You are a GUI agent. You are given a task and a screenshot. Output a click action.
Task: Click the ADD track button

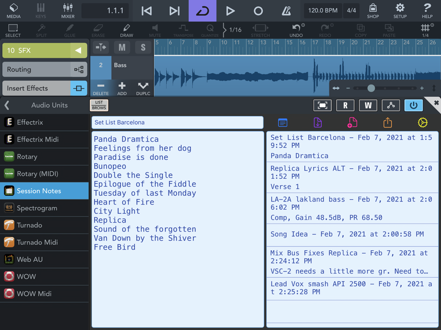pyautogui.click(x=122, y=88)
